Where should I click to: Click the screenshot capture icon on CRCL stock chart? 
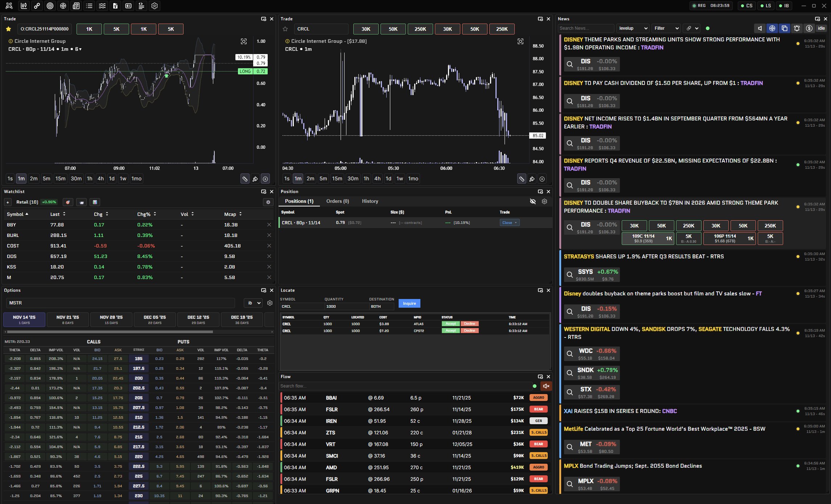521,41
